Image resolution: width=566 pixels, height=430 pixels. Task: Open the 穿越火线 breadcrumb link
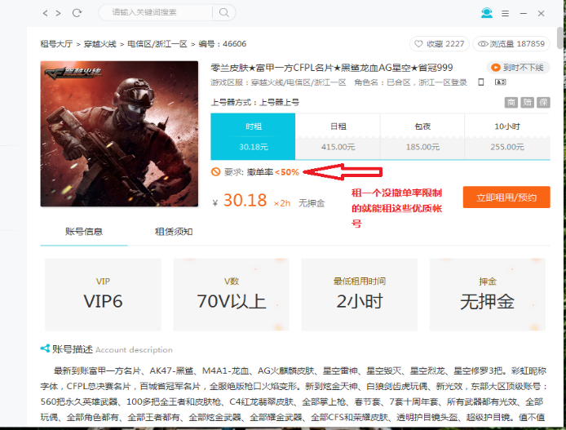(x=100, y=44)
